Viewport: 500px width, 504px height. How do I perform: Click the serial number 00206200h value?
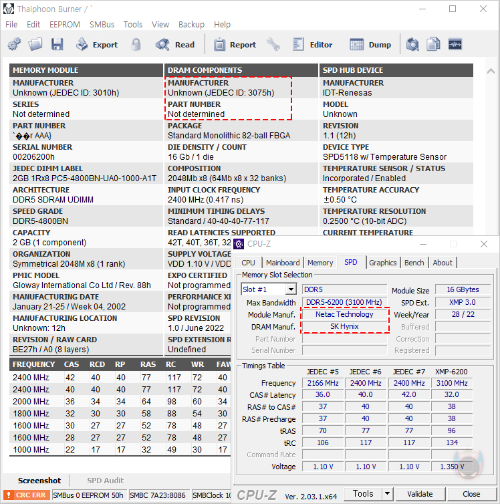coord(33,157)
